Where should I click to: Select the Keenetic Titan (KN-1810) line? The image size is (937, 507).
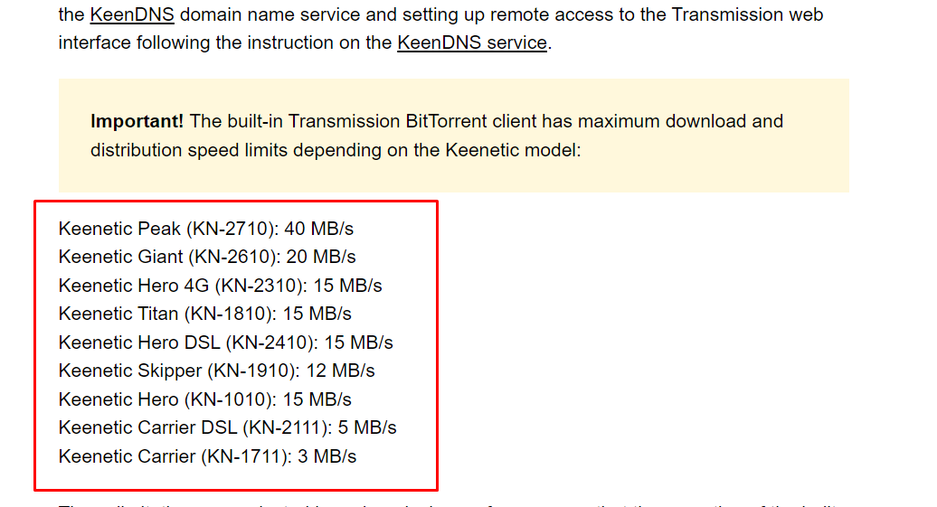pyautogui.click(x=205, y=314)
